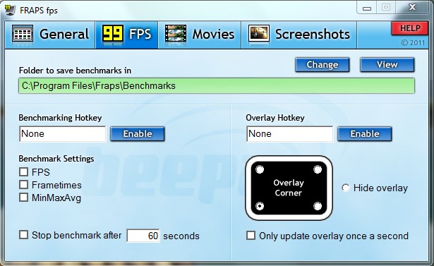Check the MinMaxAvg option

tap(24, 198)
